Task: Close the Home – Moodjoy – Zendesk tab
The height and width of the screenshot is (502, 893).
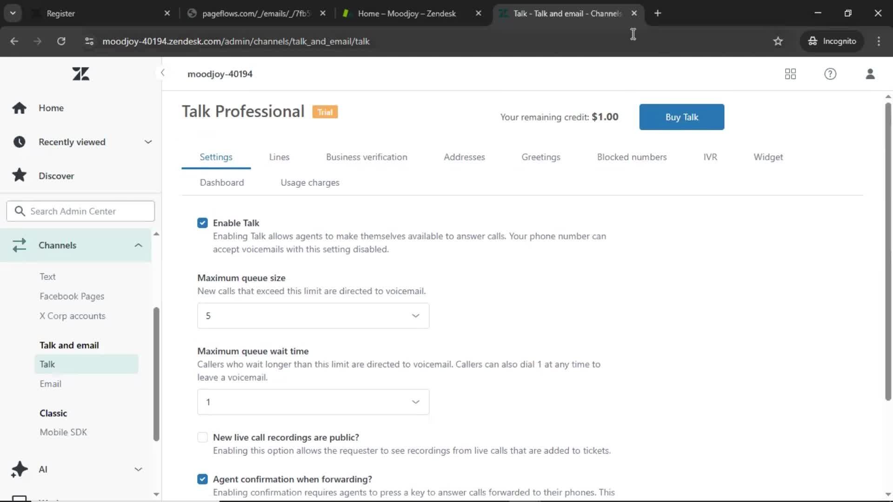Action: (x=478, y=13)
